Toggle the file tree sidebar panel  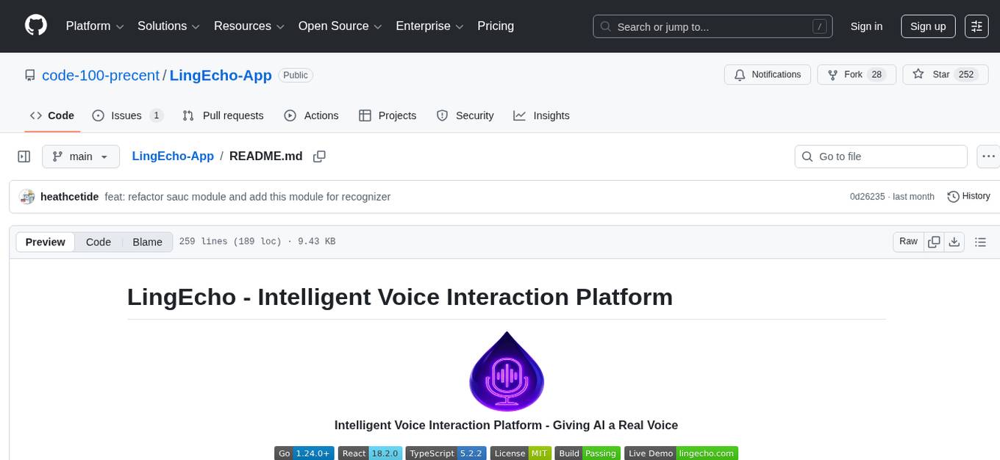(24, 156)
